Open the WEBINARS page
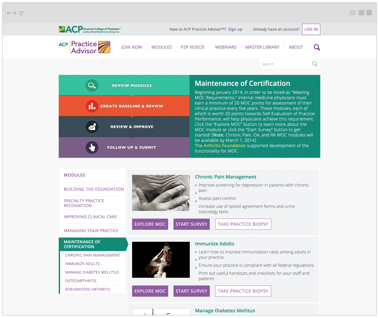Screen dimensions: 379x318 tap(226, 47)
